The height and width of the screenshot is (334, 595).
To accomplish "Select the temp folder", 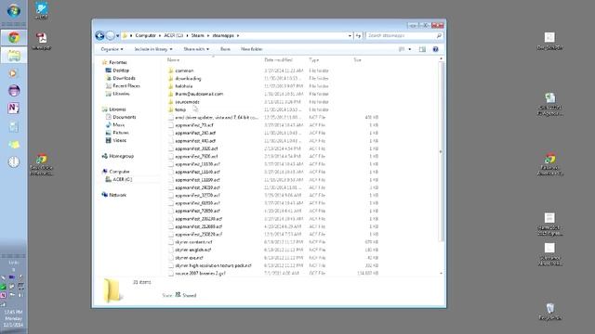I will coord(180,109).
